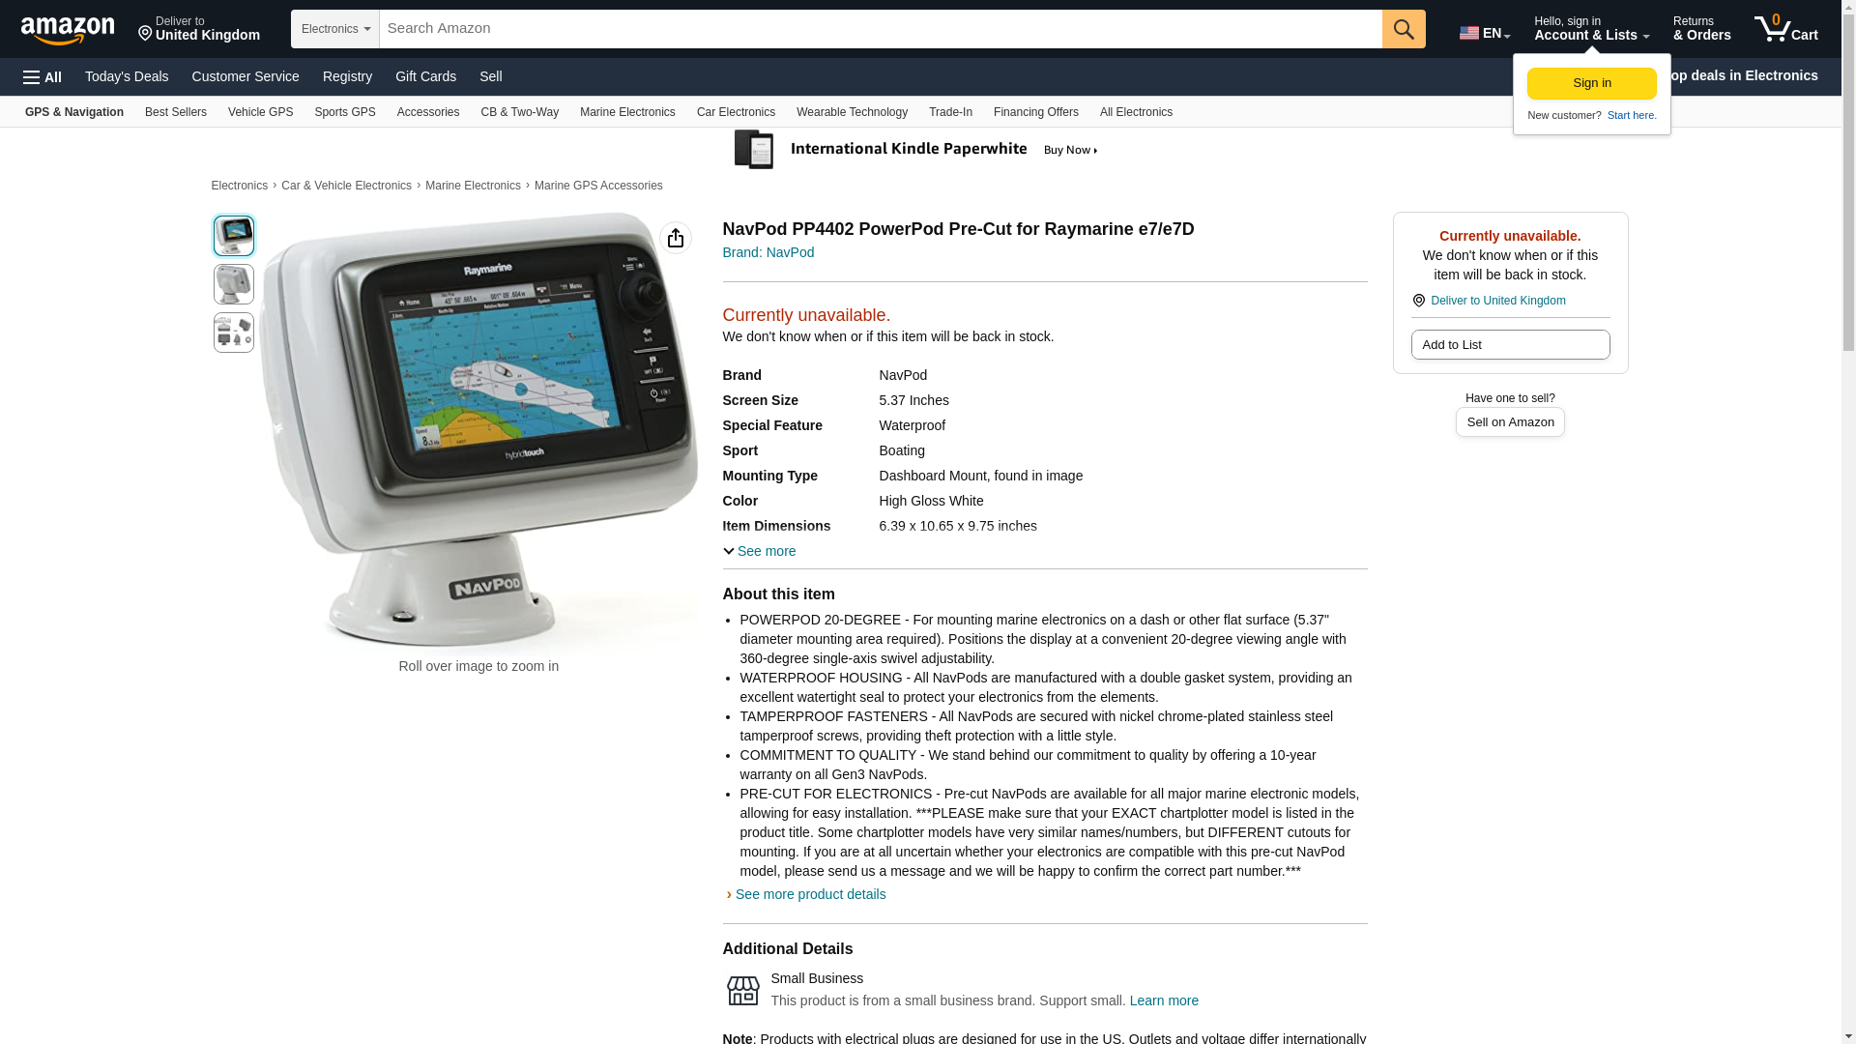Select the third product thumbnail image
The width and height of the screenshot is (1856, 1044).
pos(234,333)
